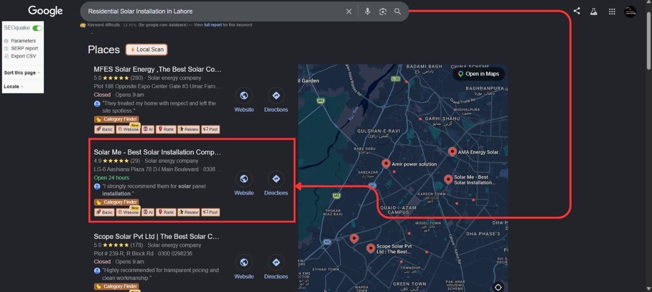Click AI button under Solar Me
Viewport: 652px width, 292px height.
pos(148,212)
